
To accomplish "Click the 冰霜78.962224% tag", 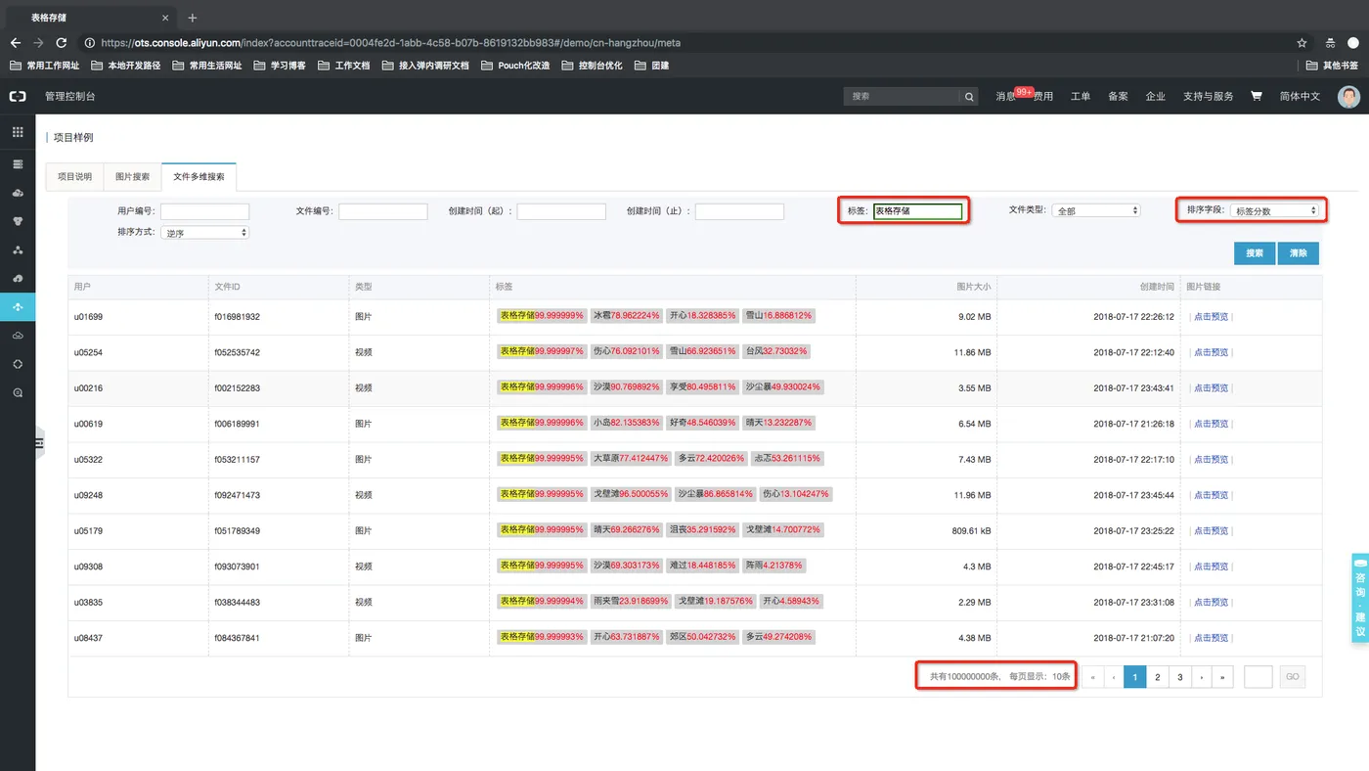I will point(627,316).
